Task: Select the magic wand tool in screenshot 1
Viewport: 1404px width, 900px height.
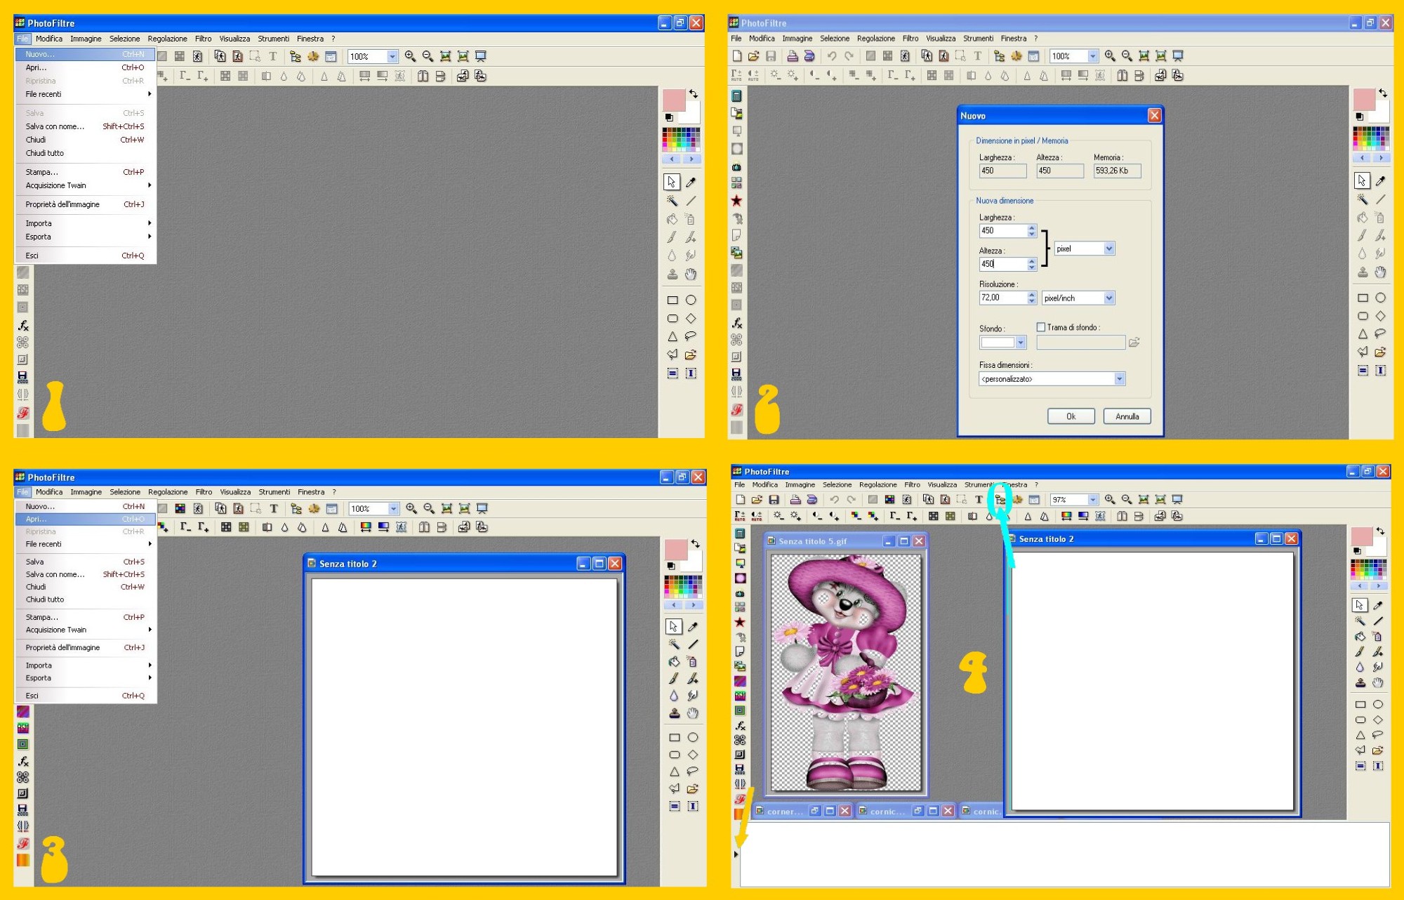Action: click(672, 201)
